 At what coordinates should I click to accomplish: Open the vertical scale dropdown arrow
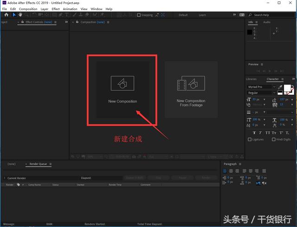tap(265, 120)
